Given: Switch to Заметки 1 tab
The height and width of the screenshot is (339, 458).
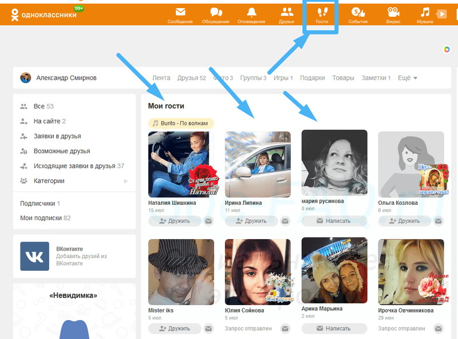Looking at the screenshot, I should [x=376, y=78].
